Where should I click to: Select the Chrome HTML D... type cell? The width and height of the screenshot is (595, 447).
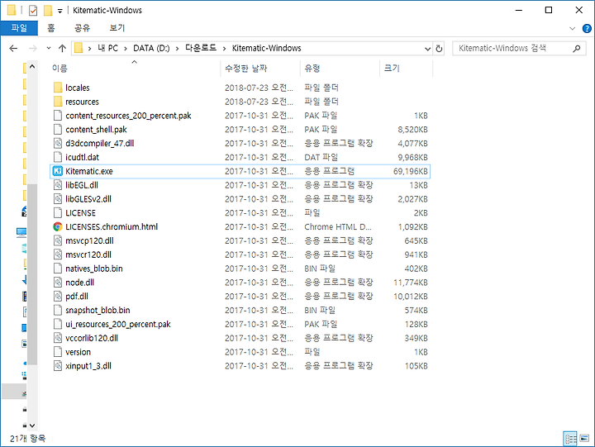[x=338, y=227]
